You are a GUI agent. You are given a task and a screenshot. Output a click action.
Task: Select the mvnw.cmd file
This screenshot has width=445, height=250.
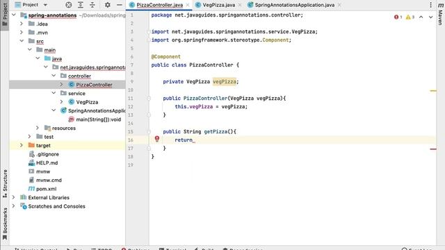(49, 180)
